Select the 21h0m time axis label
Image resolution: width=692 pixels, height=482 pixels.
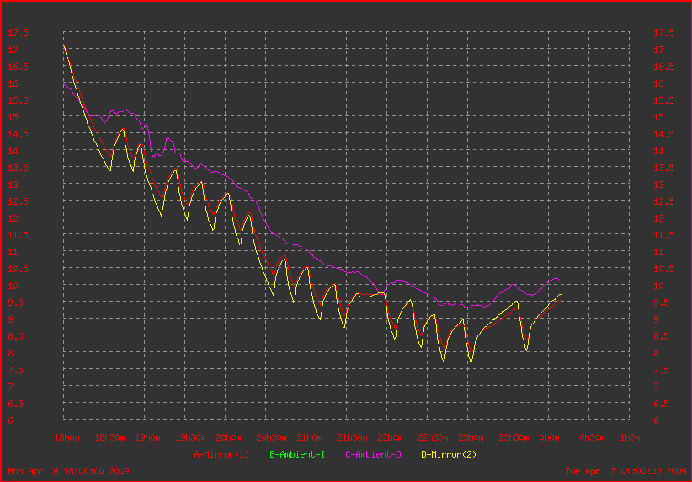pyautogui.click(x=309, y=437)
